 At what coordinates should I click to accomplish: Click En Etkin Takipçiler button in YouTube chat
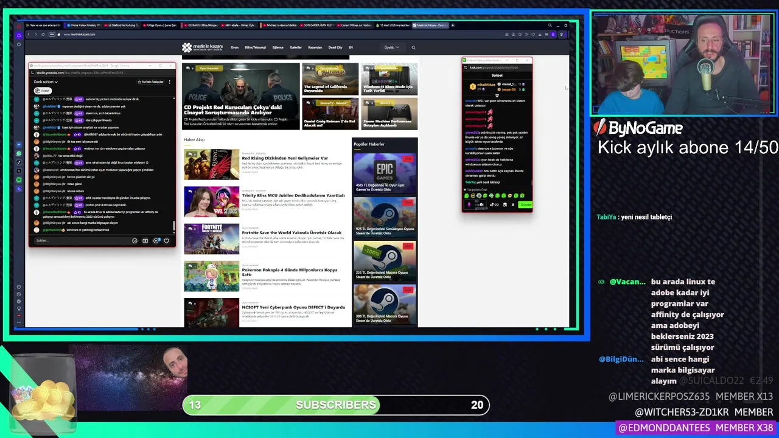point(150,82)
